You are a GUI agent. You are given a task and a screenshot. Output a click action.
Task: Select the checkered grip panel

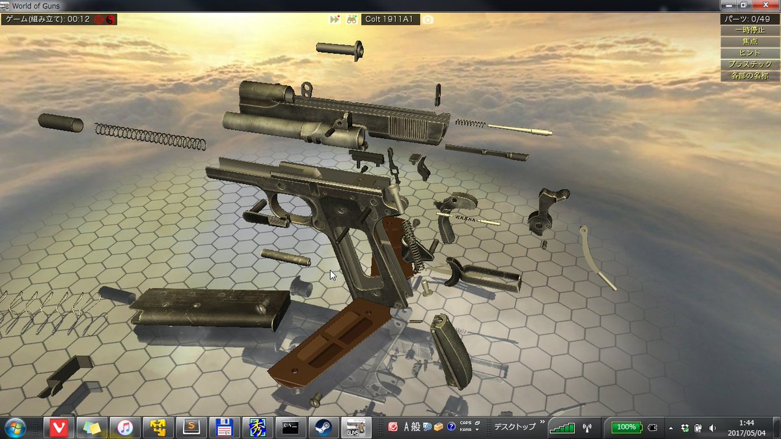point(452,351)
